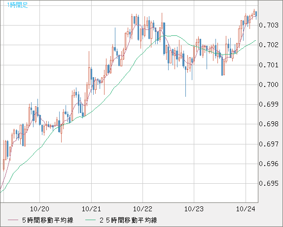Click the 0.695 price axis label
Screen dimensions: 283x227
point(269,183)
